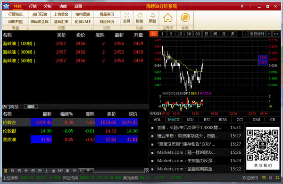Go to 主界面 house icon

coord(167,18)
